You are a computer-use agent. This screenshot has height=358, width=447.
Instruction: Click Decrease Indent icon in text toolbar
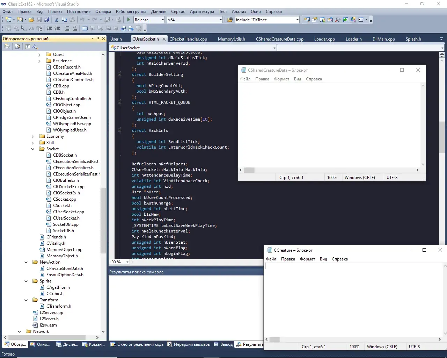(50, 28)
